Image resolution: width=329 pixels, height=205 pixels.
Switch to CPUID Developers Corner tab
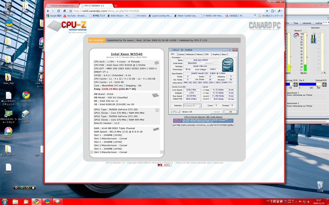tap(63, 6)
